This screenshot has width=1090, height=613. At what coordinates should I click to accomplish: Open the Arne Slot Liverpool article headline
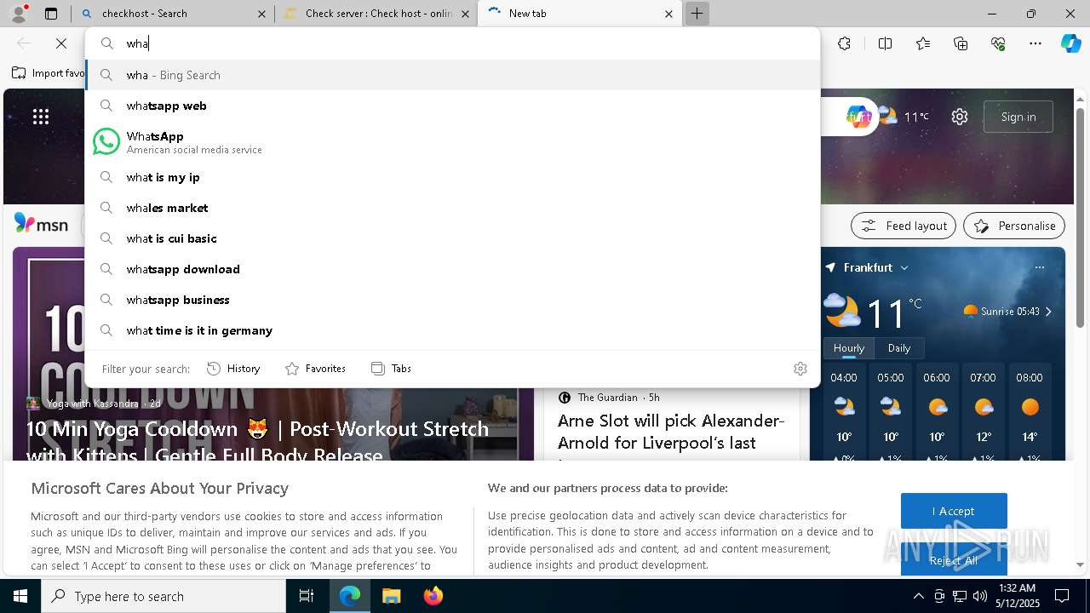(x=671, y=432)
